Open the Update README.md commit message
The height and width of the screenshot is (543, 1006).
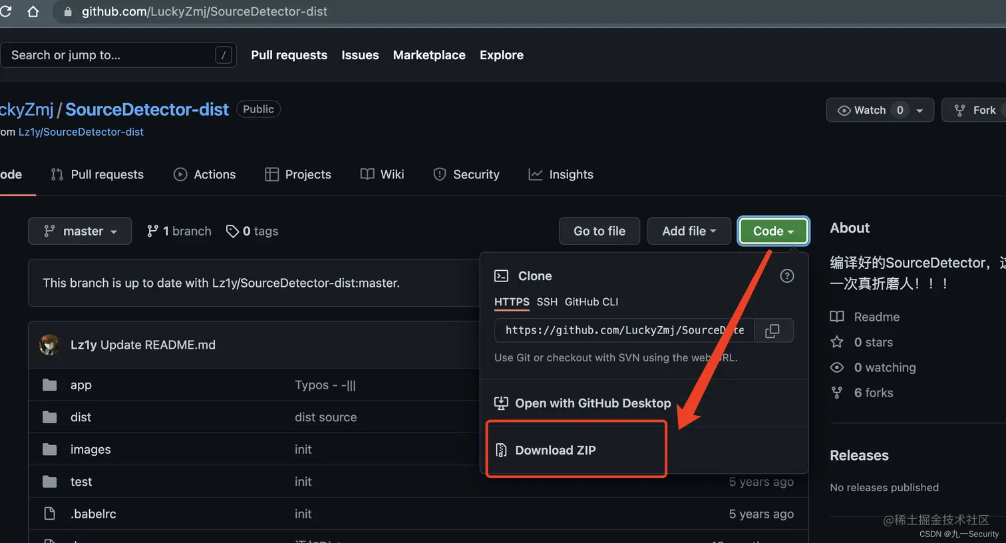pos(158,345)
